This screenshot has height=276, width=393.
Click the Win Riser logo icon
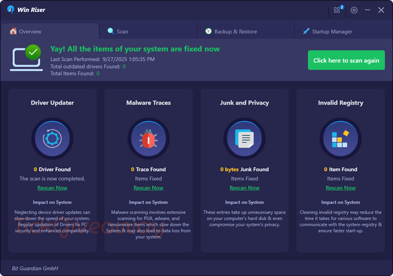coord(11,10)
